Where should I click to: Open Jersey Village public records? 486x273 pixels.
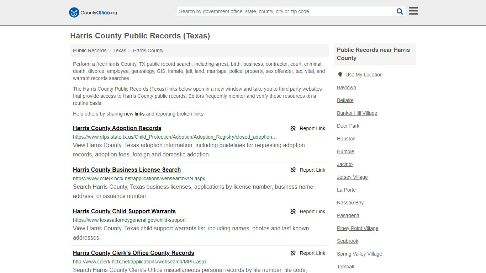(x=352, y=177)
